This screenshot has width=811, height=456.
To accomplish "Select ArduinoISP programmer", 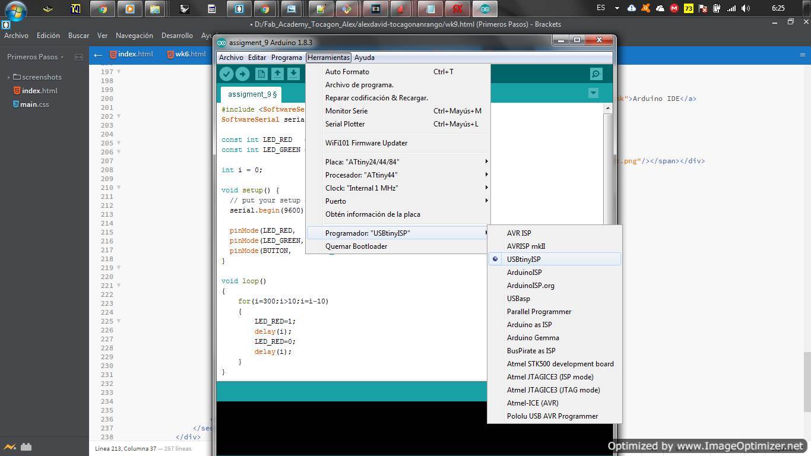I will click(x=555, y=273).
